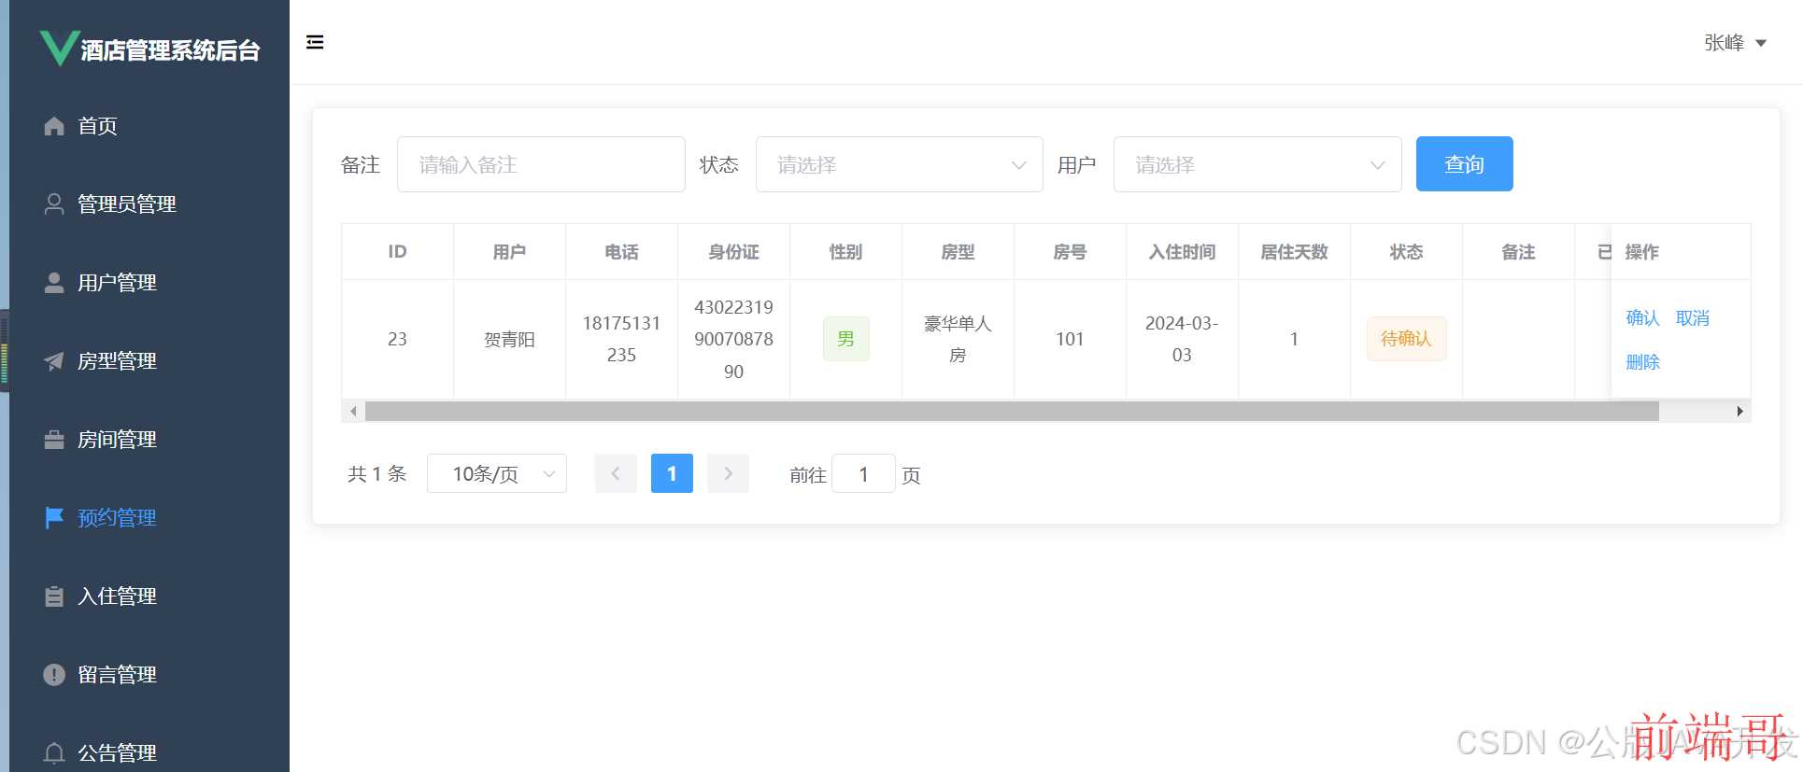Click the page 1 pagination button
This screenshot has width=1803, height=772.
(672, 473)
